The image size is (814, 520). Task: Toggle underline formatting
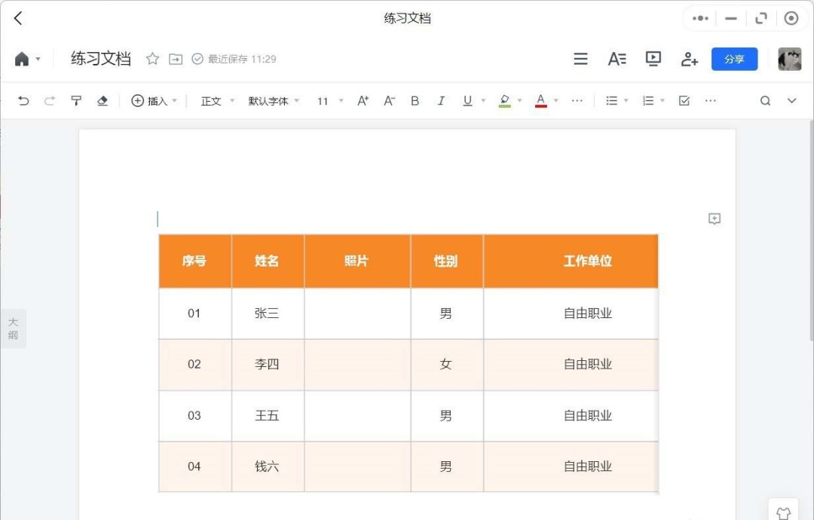(467, 100)
